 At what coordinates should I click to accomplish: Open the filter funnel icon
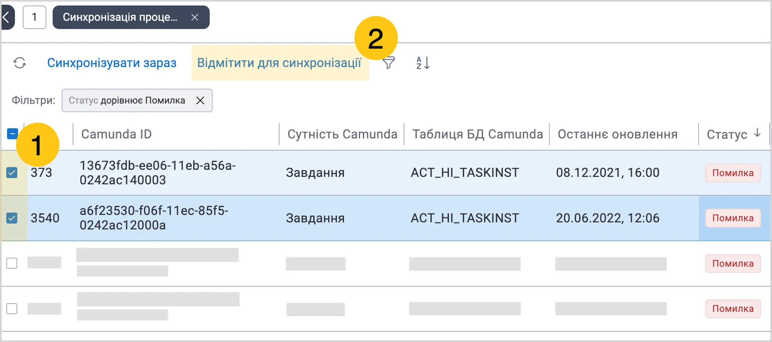click(389, 63)
